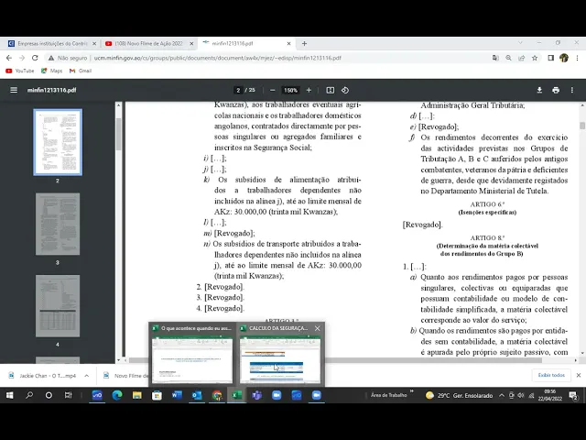Viewport: 586px width, 440px height.
Task: Reload the current PDF page
Action: (35, 58)
